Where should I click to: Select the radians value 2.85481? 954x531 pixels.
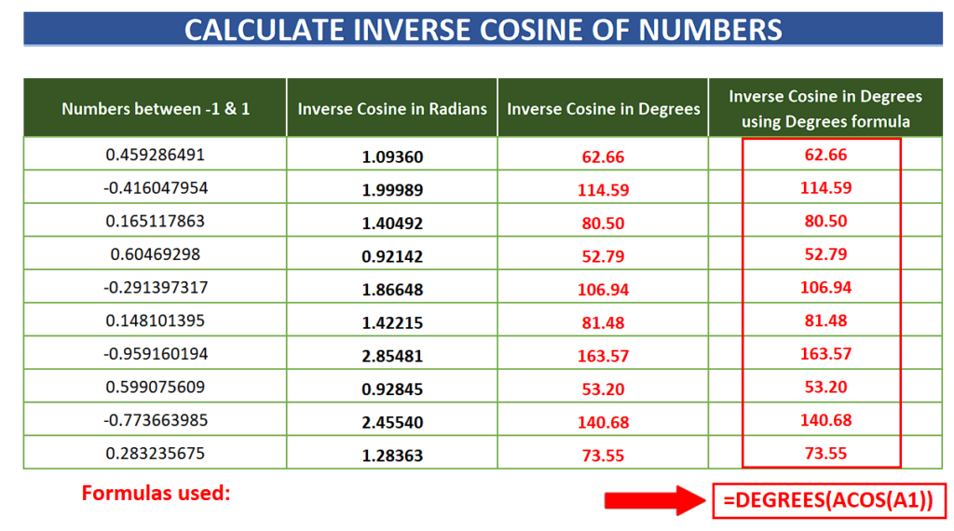tap(392, 356)
